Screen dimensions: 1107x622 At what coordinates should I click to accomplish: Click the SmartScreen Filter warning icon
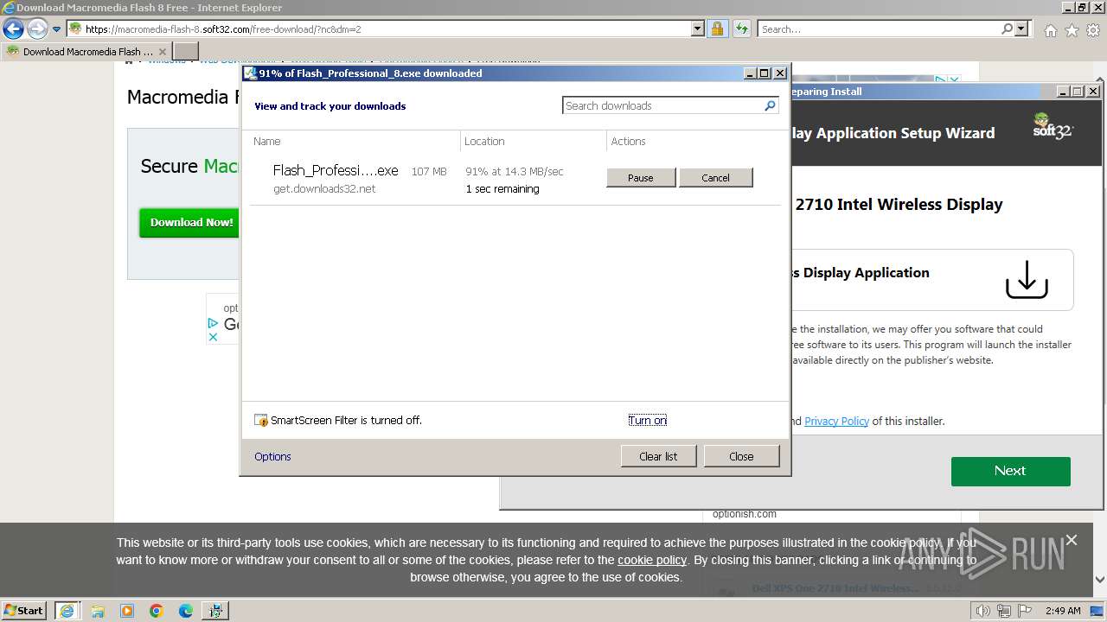coord(261,420)
